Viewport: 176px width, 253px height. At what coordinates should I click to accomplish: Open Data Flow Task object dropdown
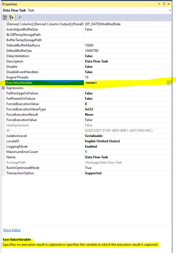[x=170, y=10]
